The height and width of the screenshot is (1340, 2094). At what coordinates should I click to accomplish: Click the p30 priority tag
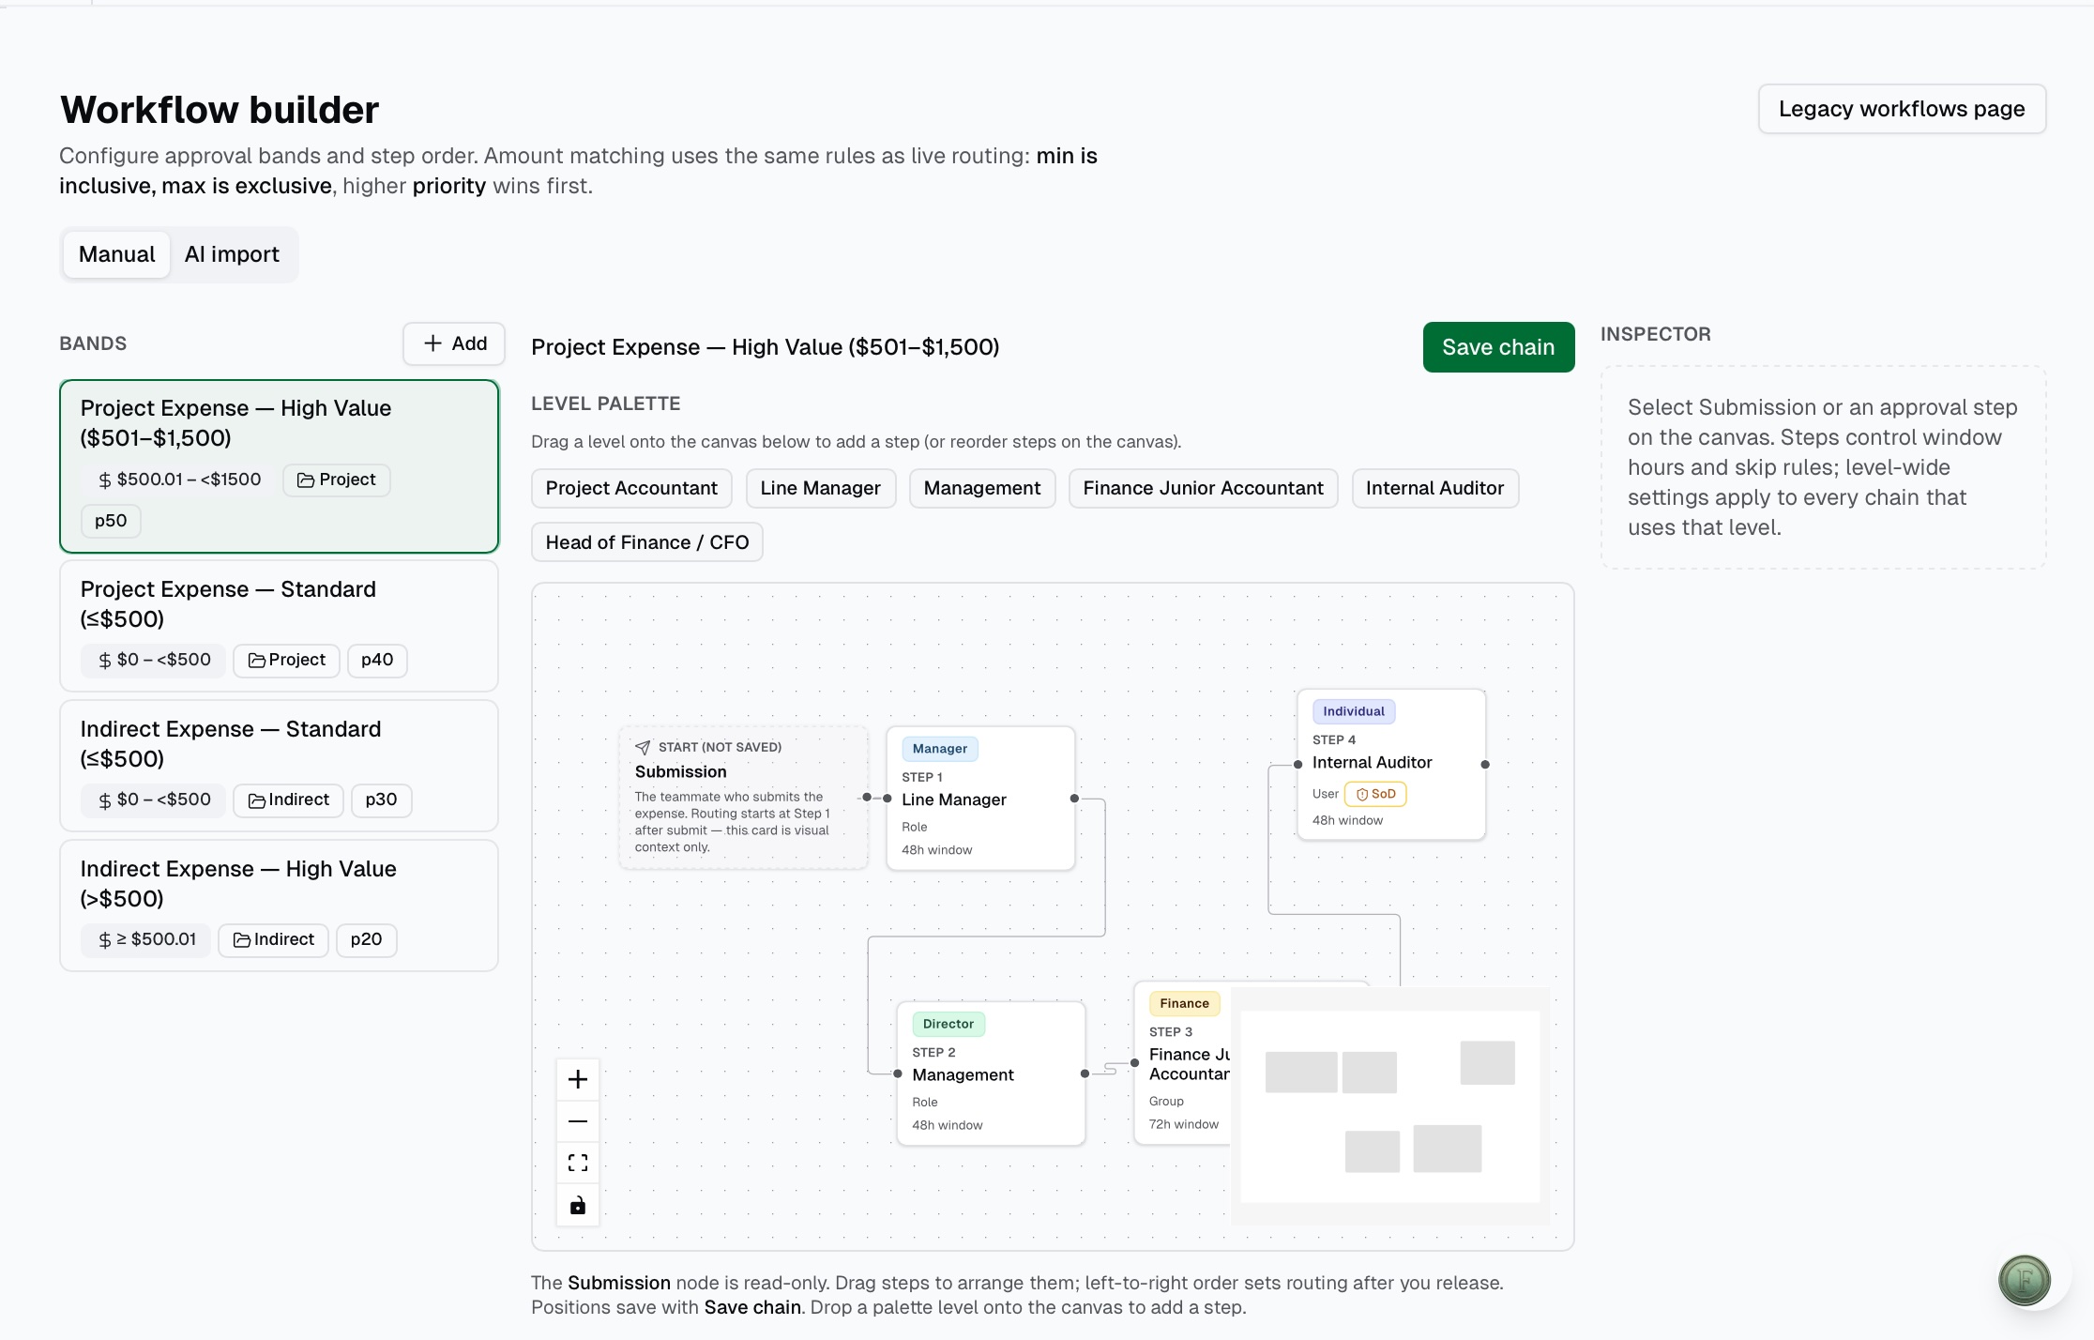[381, 799]
